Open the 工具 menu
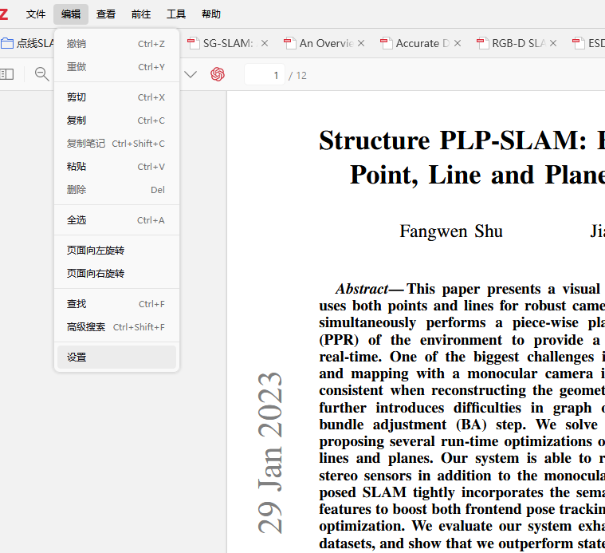605x553 pixels. pyautogui.click(x=176, y=14)
